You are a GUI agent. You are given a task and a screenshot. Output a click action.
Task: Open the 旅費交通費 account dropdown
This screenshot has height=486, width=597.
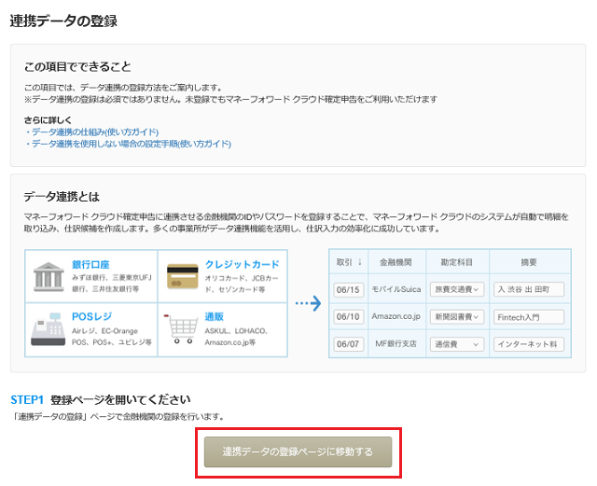456,289
